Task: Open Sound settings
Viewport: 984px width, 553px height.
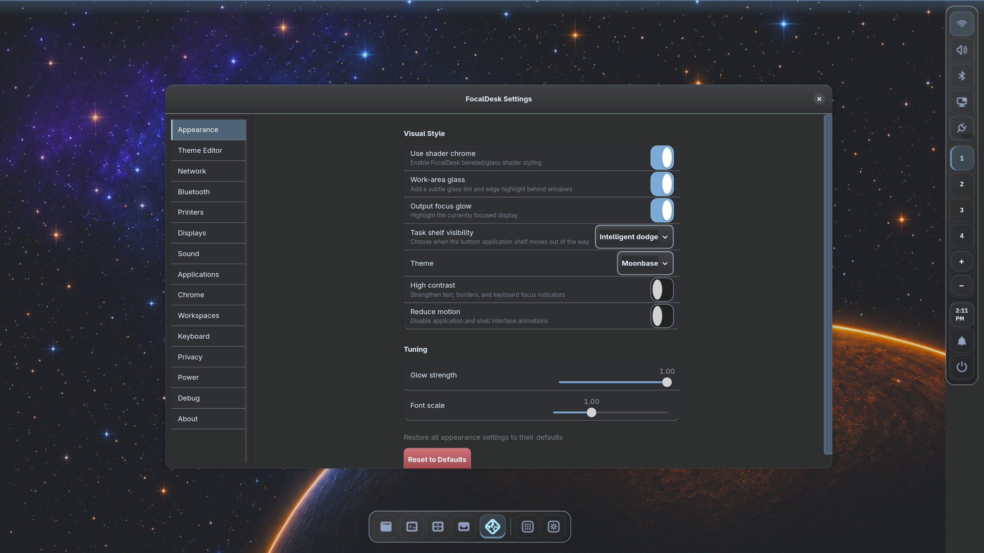Action: coord(208,254)
